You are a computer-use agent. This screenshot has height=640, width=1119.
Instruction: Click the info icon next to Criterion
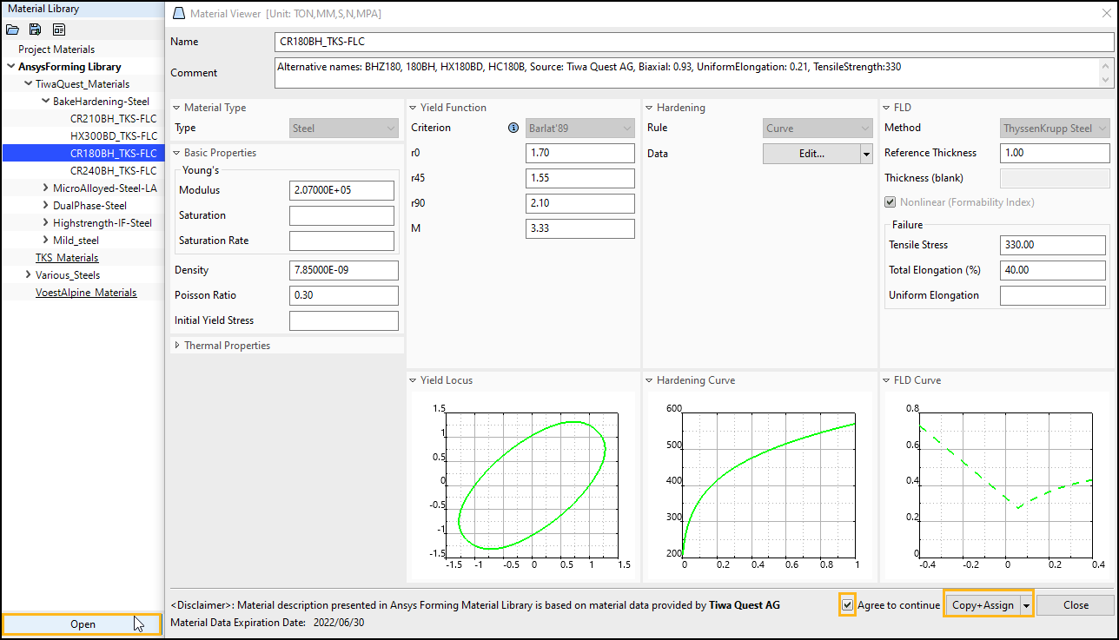click(513, 128)
